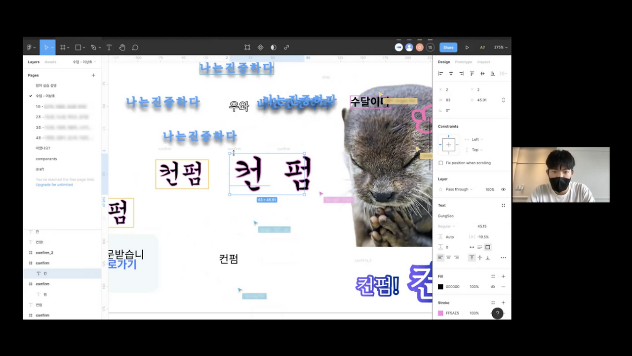The height and width of the screenshot is (356, 632).
Task: Click the Upgrade for unlimited link
Action: pos(54,184)
